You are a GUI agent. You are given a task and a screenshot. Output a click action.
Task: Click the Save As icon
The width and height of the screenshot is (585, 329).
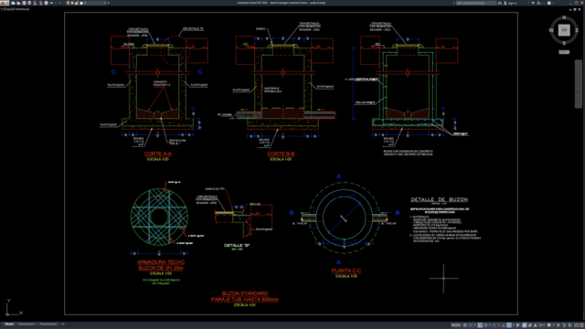[29, 3]
